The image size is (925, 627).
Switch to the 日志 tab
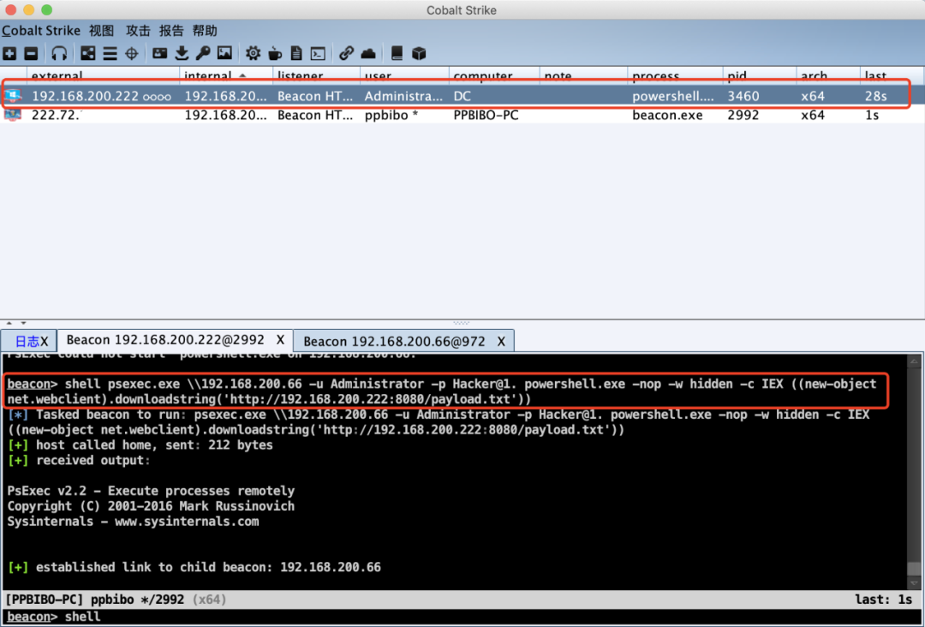point(26,341)
